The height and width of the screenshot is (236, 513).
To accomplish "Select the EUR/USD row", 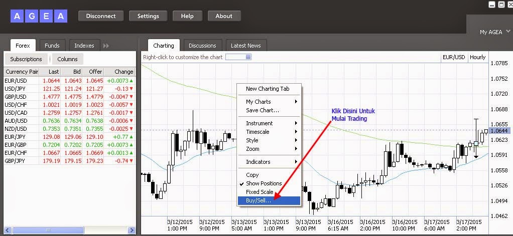I will [69, 81].
